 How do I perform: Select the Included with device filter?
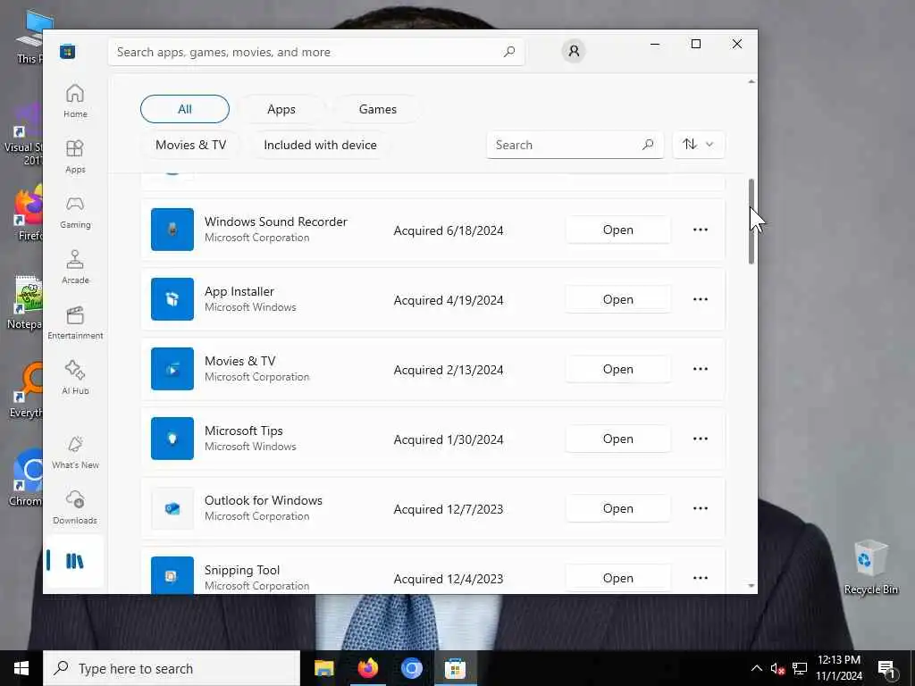pyautogui.click(x=321, y=145)
